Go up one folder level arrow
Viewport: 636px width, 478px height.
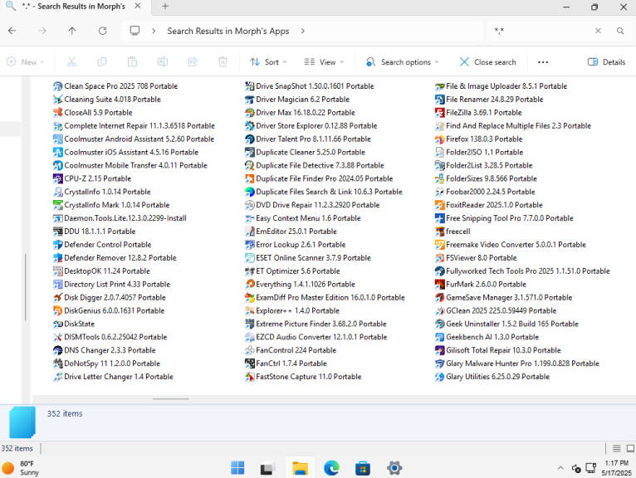point(72,31)
